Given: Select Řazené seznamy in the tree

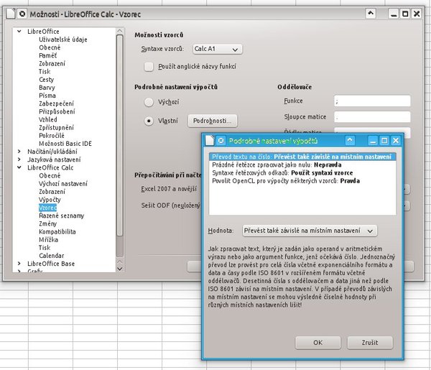Looking at the screenshot, I should point(62,216).
